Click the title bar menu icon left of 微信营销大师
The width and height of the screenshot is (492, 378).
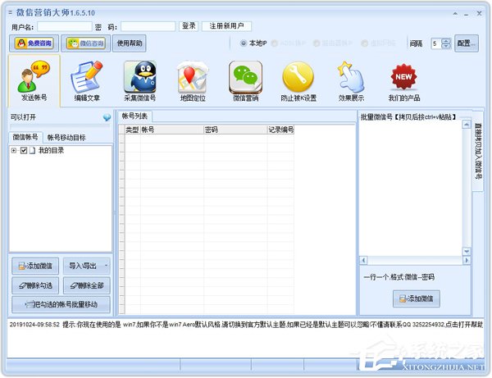pos(11,12)
